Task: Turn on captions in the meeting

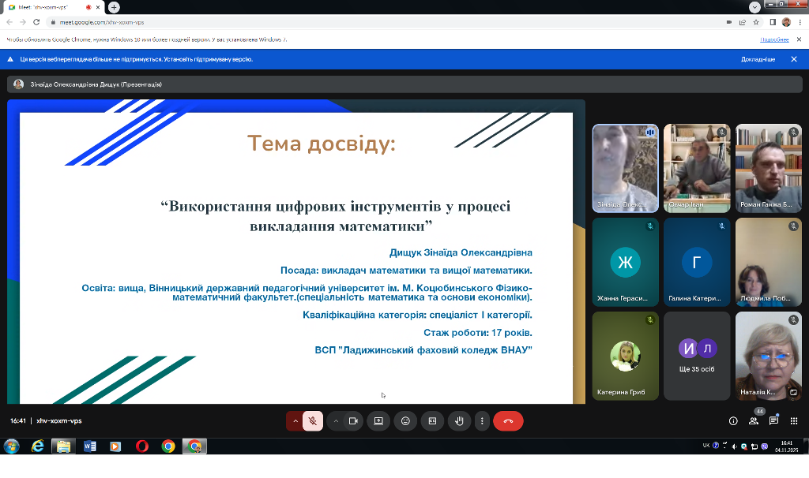Action: tap(432, 421)
